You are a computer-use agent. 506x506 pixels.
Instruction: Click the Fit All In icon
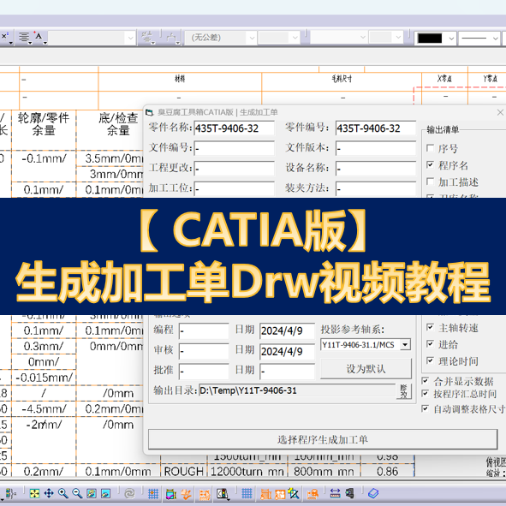click(34, 493)
